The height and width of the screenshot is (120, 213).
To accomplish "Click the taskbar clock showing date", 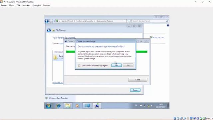I will coord(160,106).
